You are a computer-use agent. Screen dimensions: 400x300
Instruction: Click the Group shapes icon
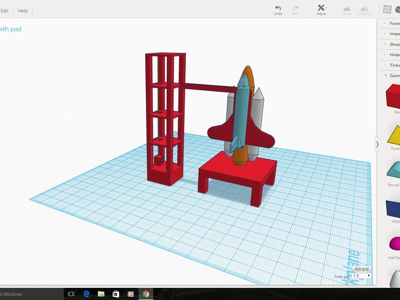click(x=346, y=9)
